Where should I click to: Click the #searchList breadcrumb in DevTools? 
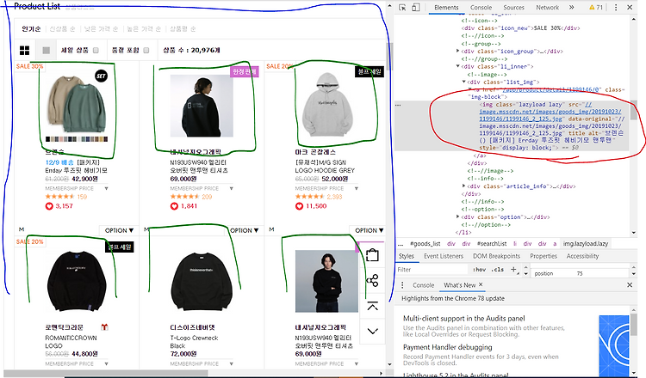click(492, 244)
